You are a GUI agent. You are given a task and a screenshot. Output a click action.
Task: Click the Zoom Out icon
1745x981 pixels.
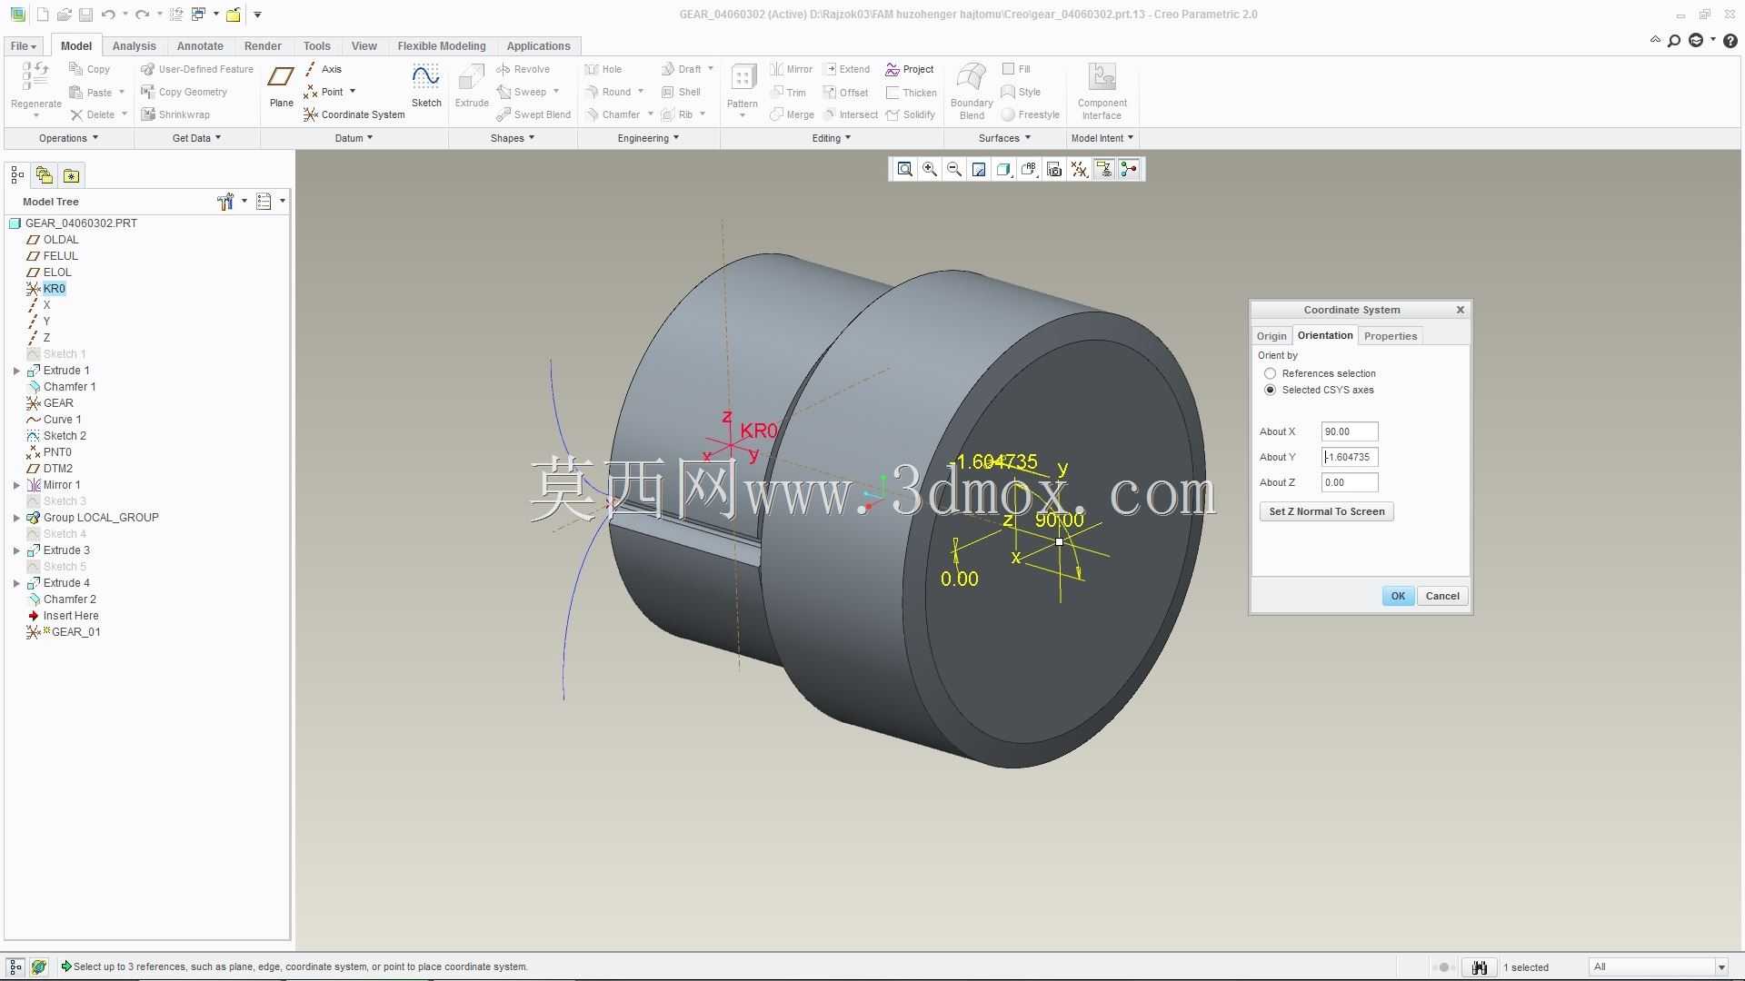point(953,169)
